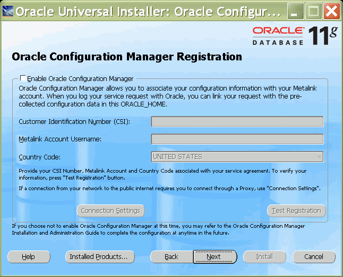Minimize the Oracle Universal Installer window
Viewport: 343px width, 277px height.
tap(296, 11)
